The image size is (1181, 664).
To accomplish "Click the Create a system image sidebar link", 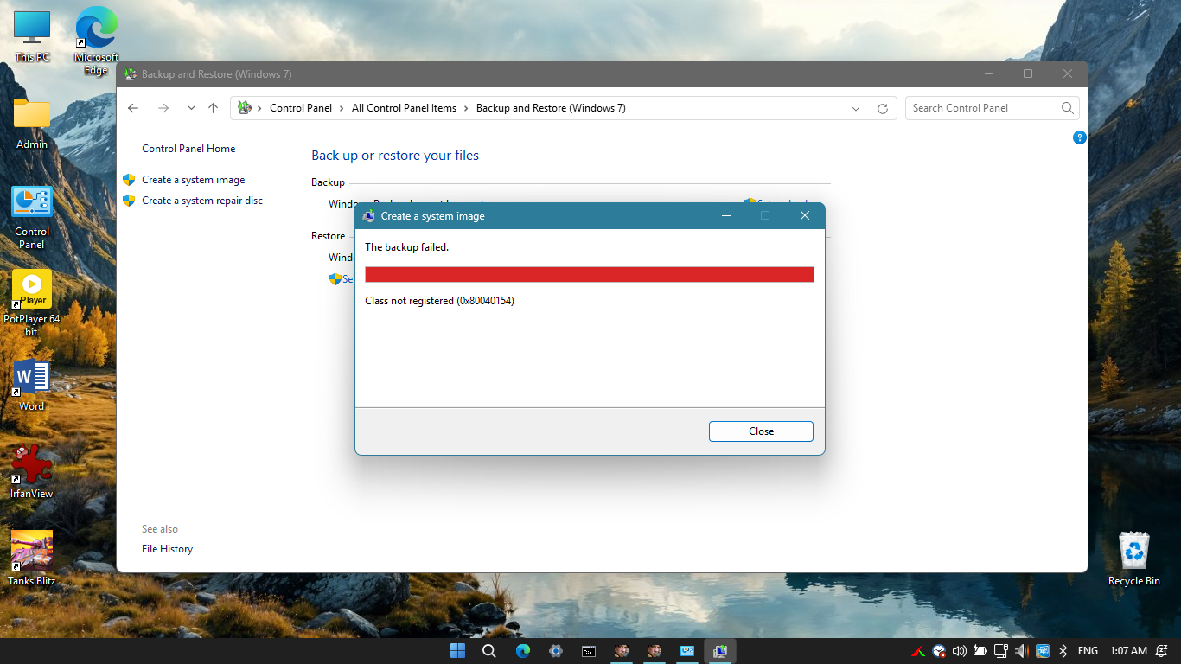I will (x=194, y=180).
